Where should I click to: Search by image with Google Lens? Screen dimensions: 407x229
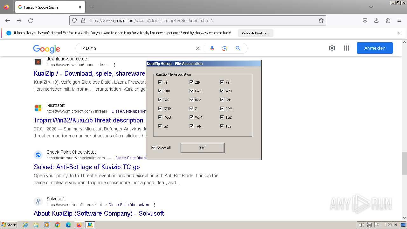pyautogui.click(x=225, y=48)
